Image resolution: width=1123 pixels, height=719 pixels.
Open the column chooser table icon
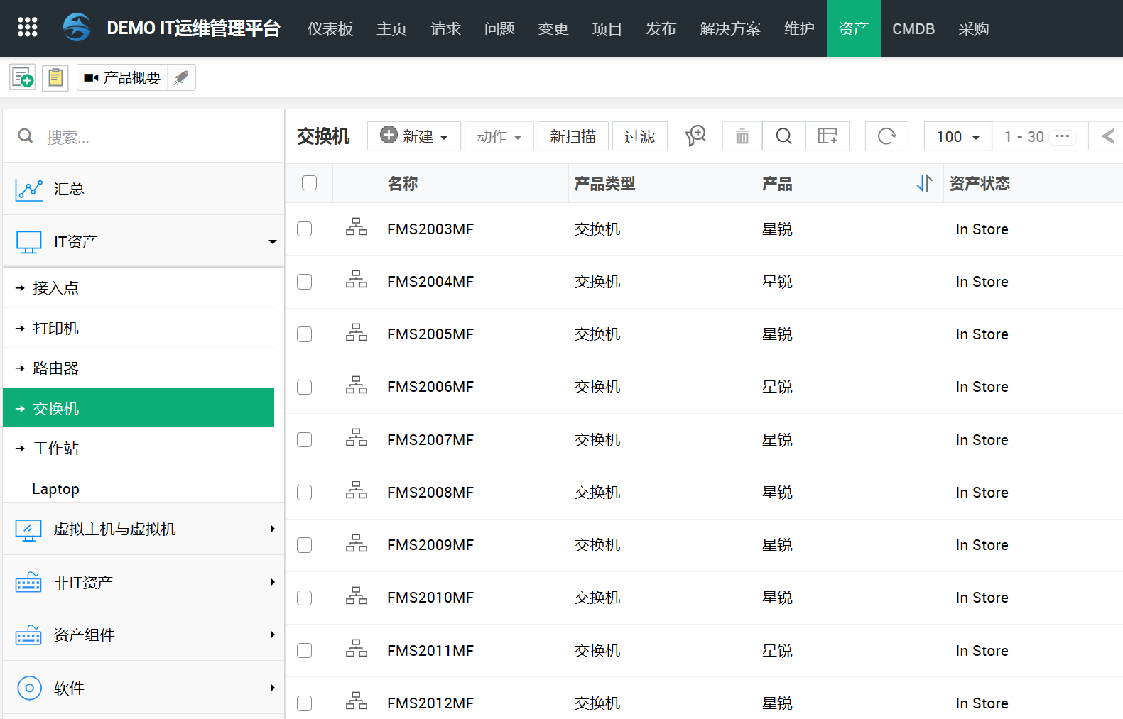point(827,136)
